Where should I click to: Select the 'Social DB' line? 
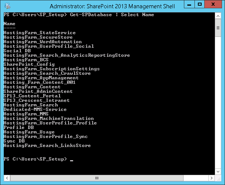click(x=17, y=51)
